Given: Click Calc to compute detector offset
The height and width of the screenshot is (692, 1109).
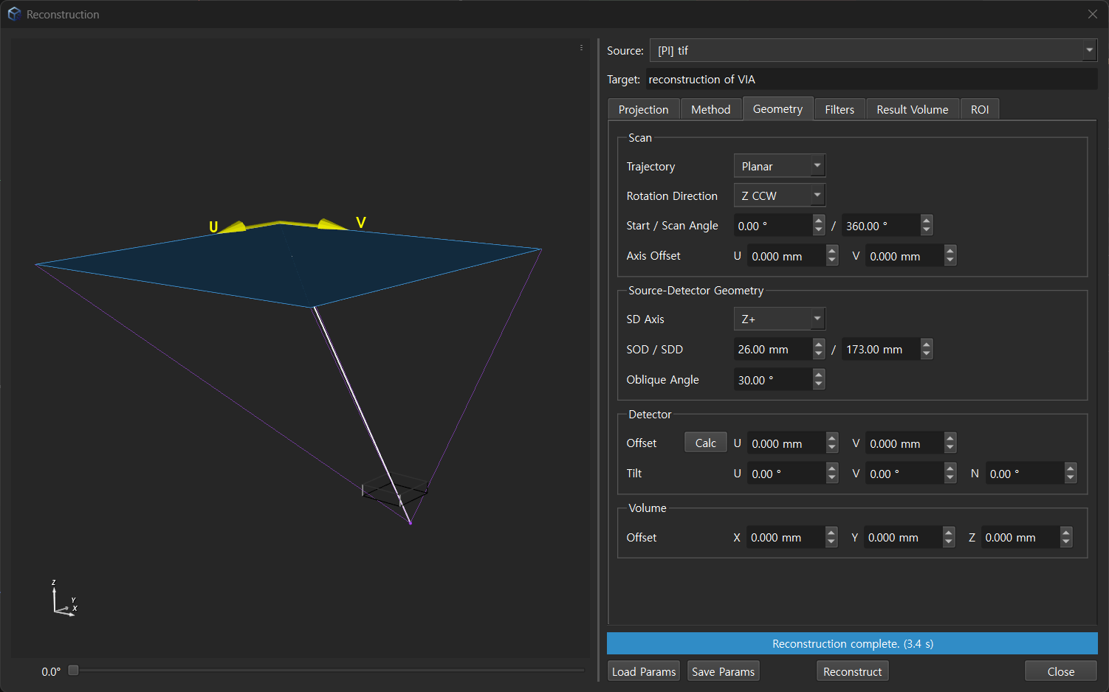Looking at the screenshot, I should pyautogui.click(x=705, y=442).
